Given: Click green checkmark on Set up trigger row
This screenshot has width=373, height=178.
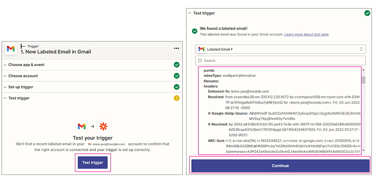Looking at the screenshot, I should (x=176, y=87).
